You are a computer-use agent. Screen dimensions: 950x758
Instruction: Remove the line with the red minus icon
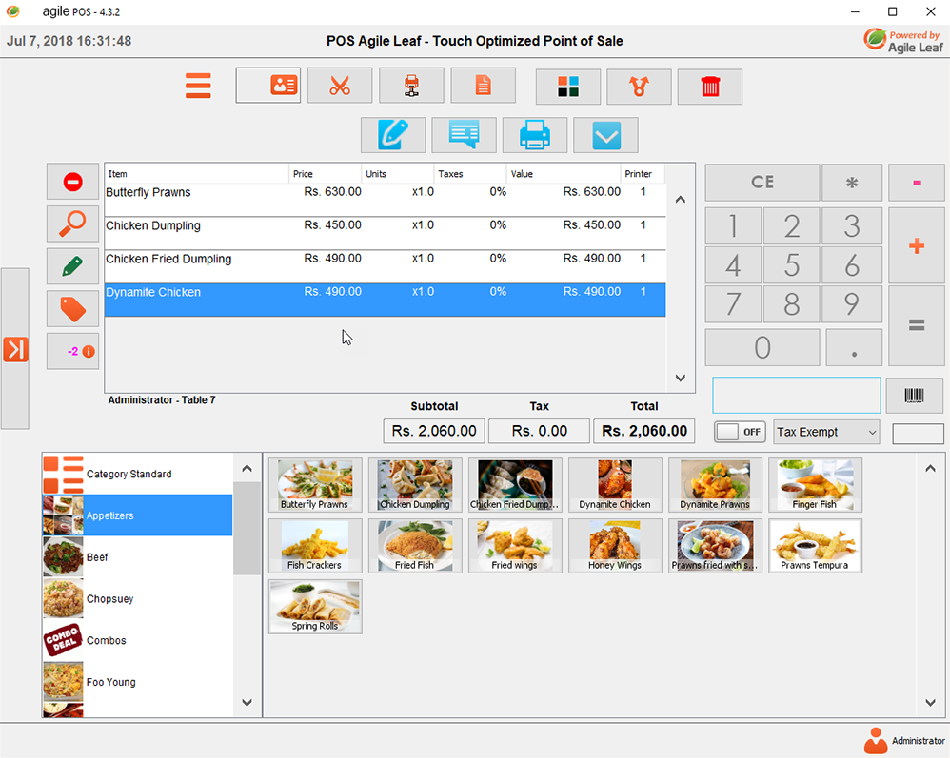pos(72,182)
